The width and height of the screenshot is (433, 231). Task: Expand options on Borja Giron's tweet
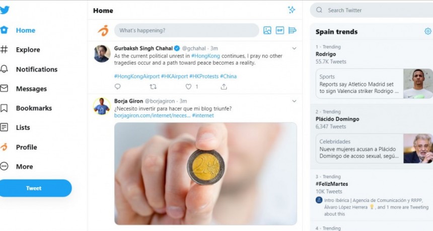coord(295,101)
